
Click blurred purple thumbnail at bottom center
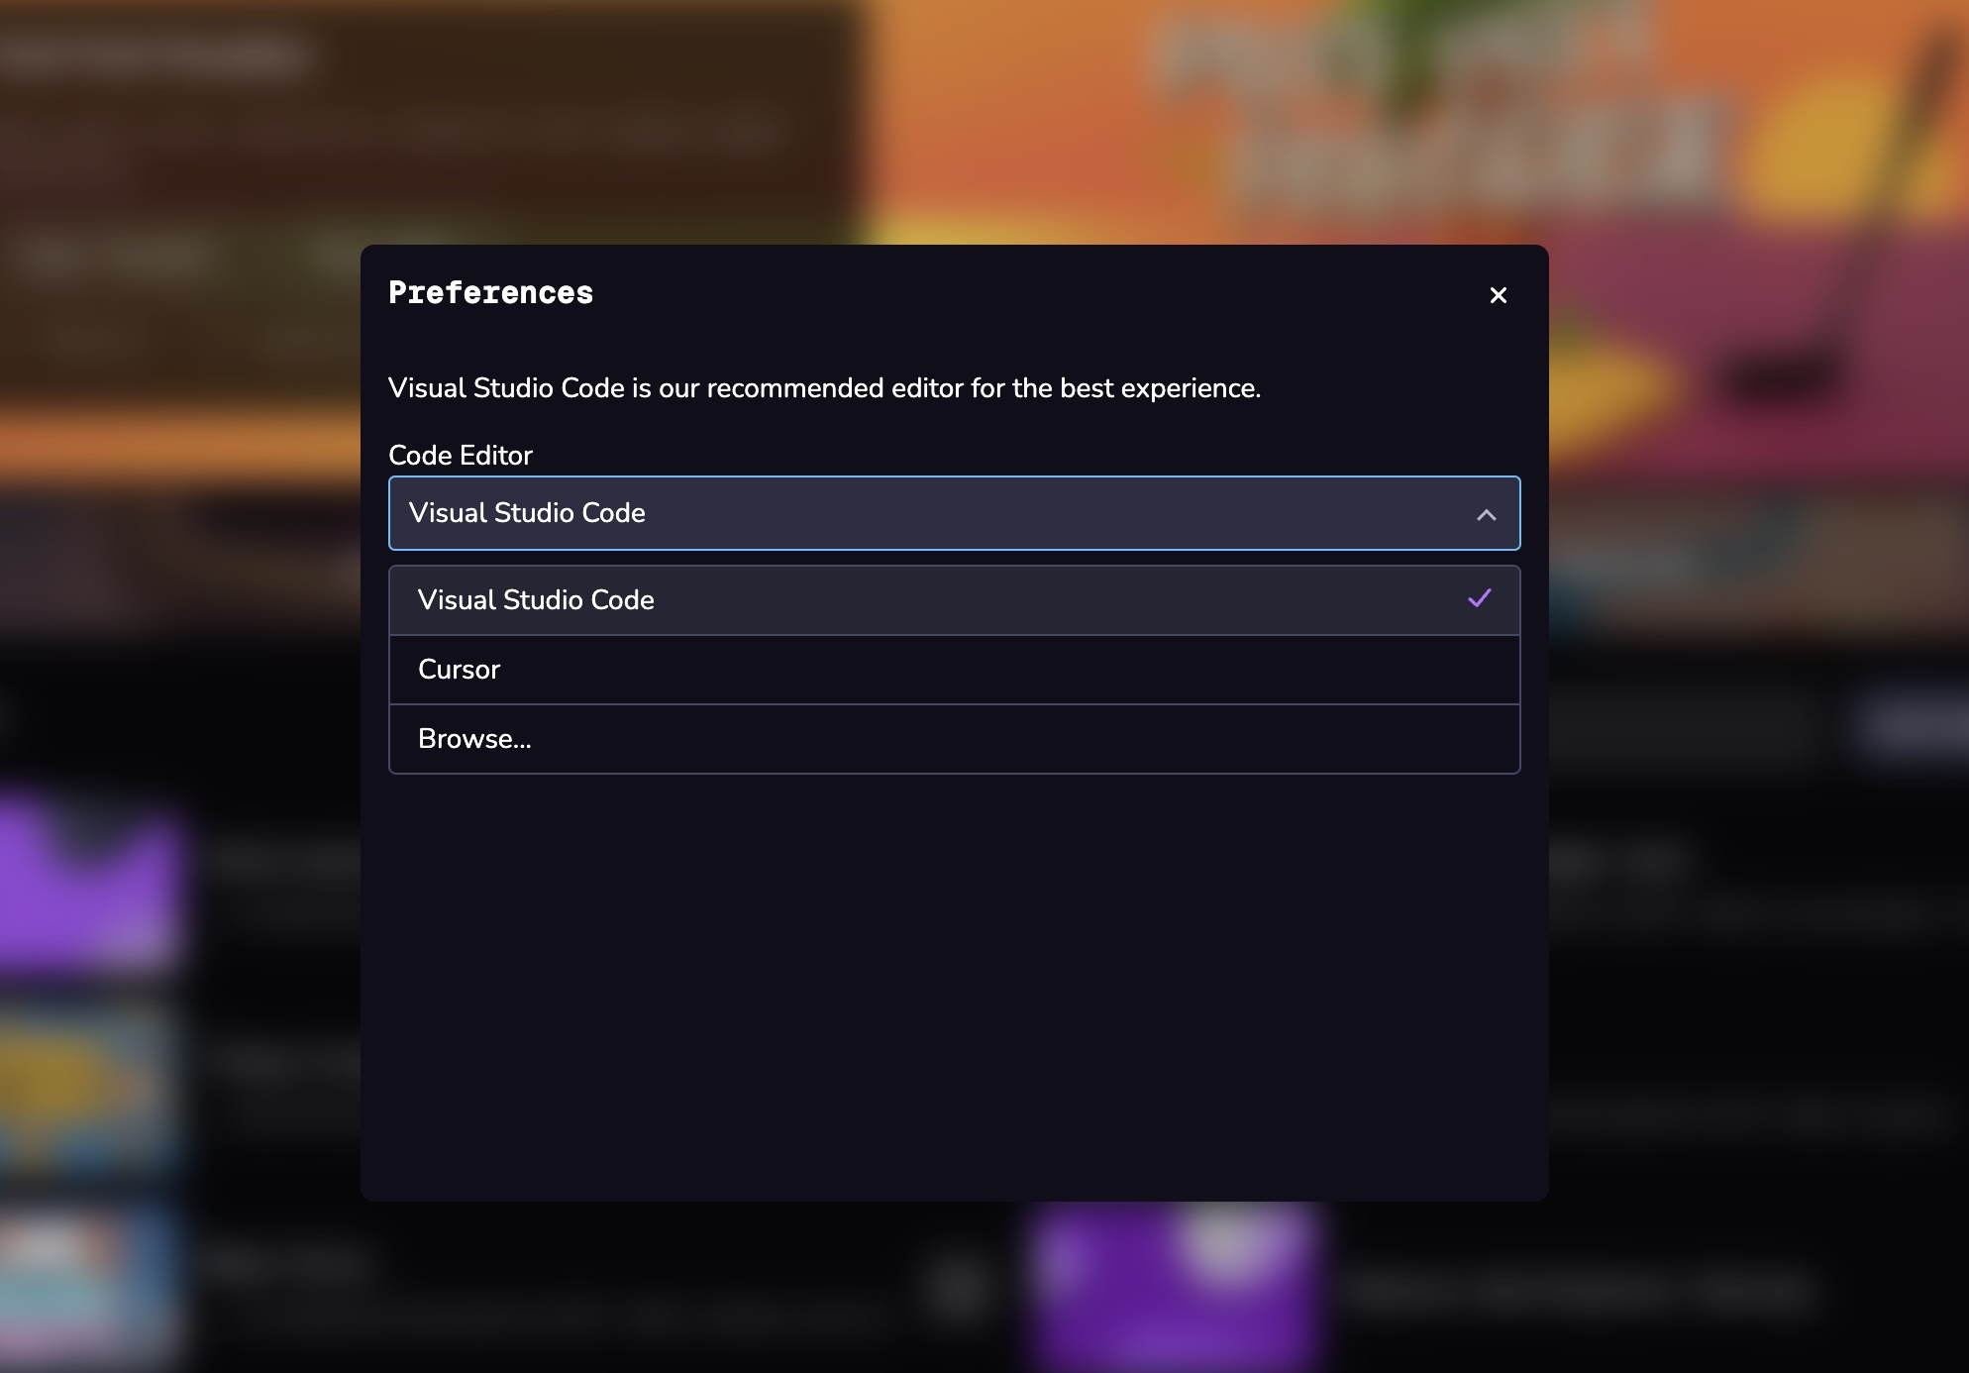(x=1174, y=1288)
